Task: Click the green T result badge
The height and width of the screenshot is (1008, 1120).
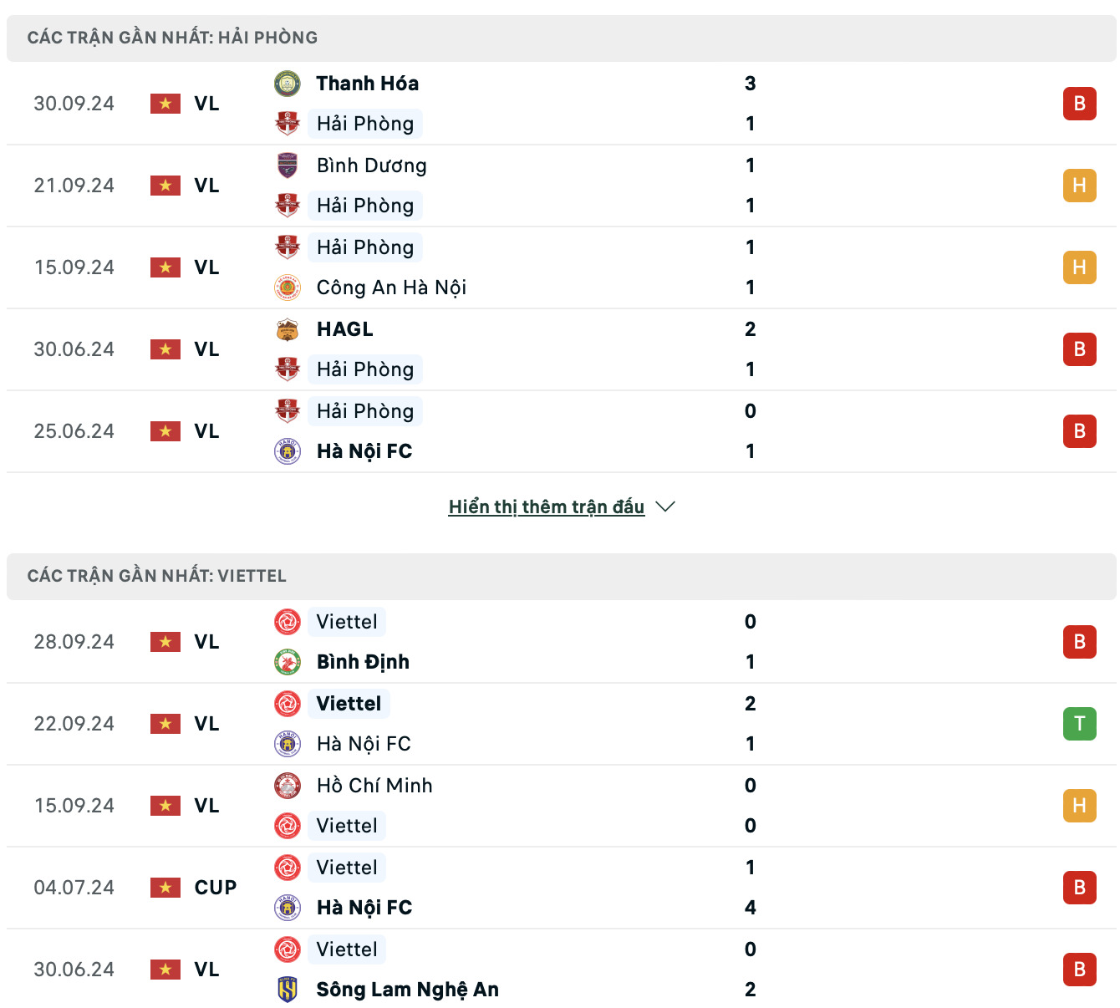Action: (1079, 724)
